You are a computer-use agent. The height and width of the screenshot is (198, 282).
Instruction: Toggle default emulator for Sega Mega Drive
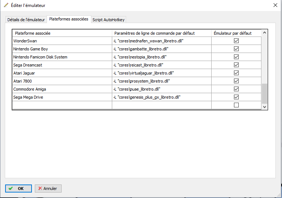(x=236, y=97)
